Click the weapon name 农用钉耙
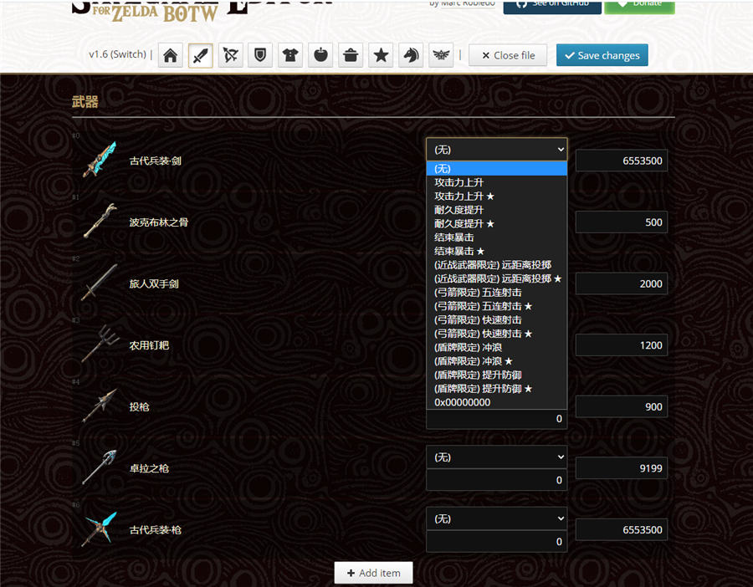 click(149, 345)
